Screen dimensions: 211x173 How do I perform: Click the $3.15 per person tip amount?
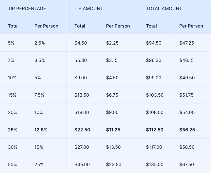[112, 60]
